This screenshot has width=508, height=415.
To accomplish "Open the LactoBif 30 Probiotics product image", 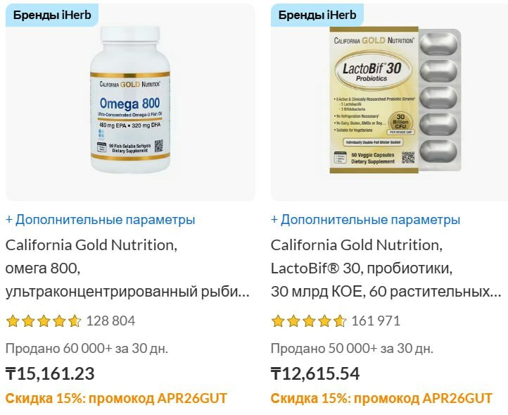I will click(395, 100).
